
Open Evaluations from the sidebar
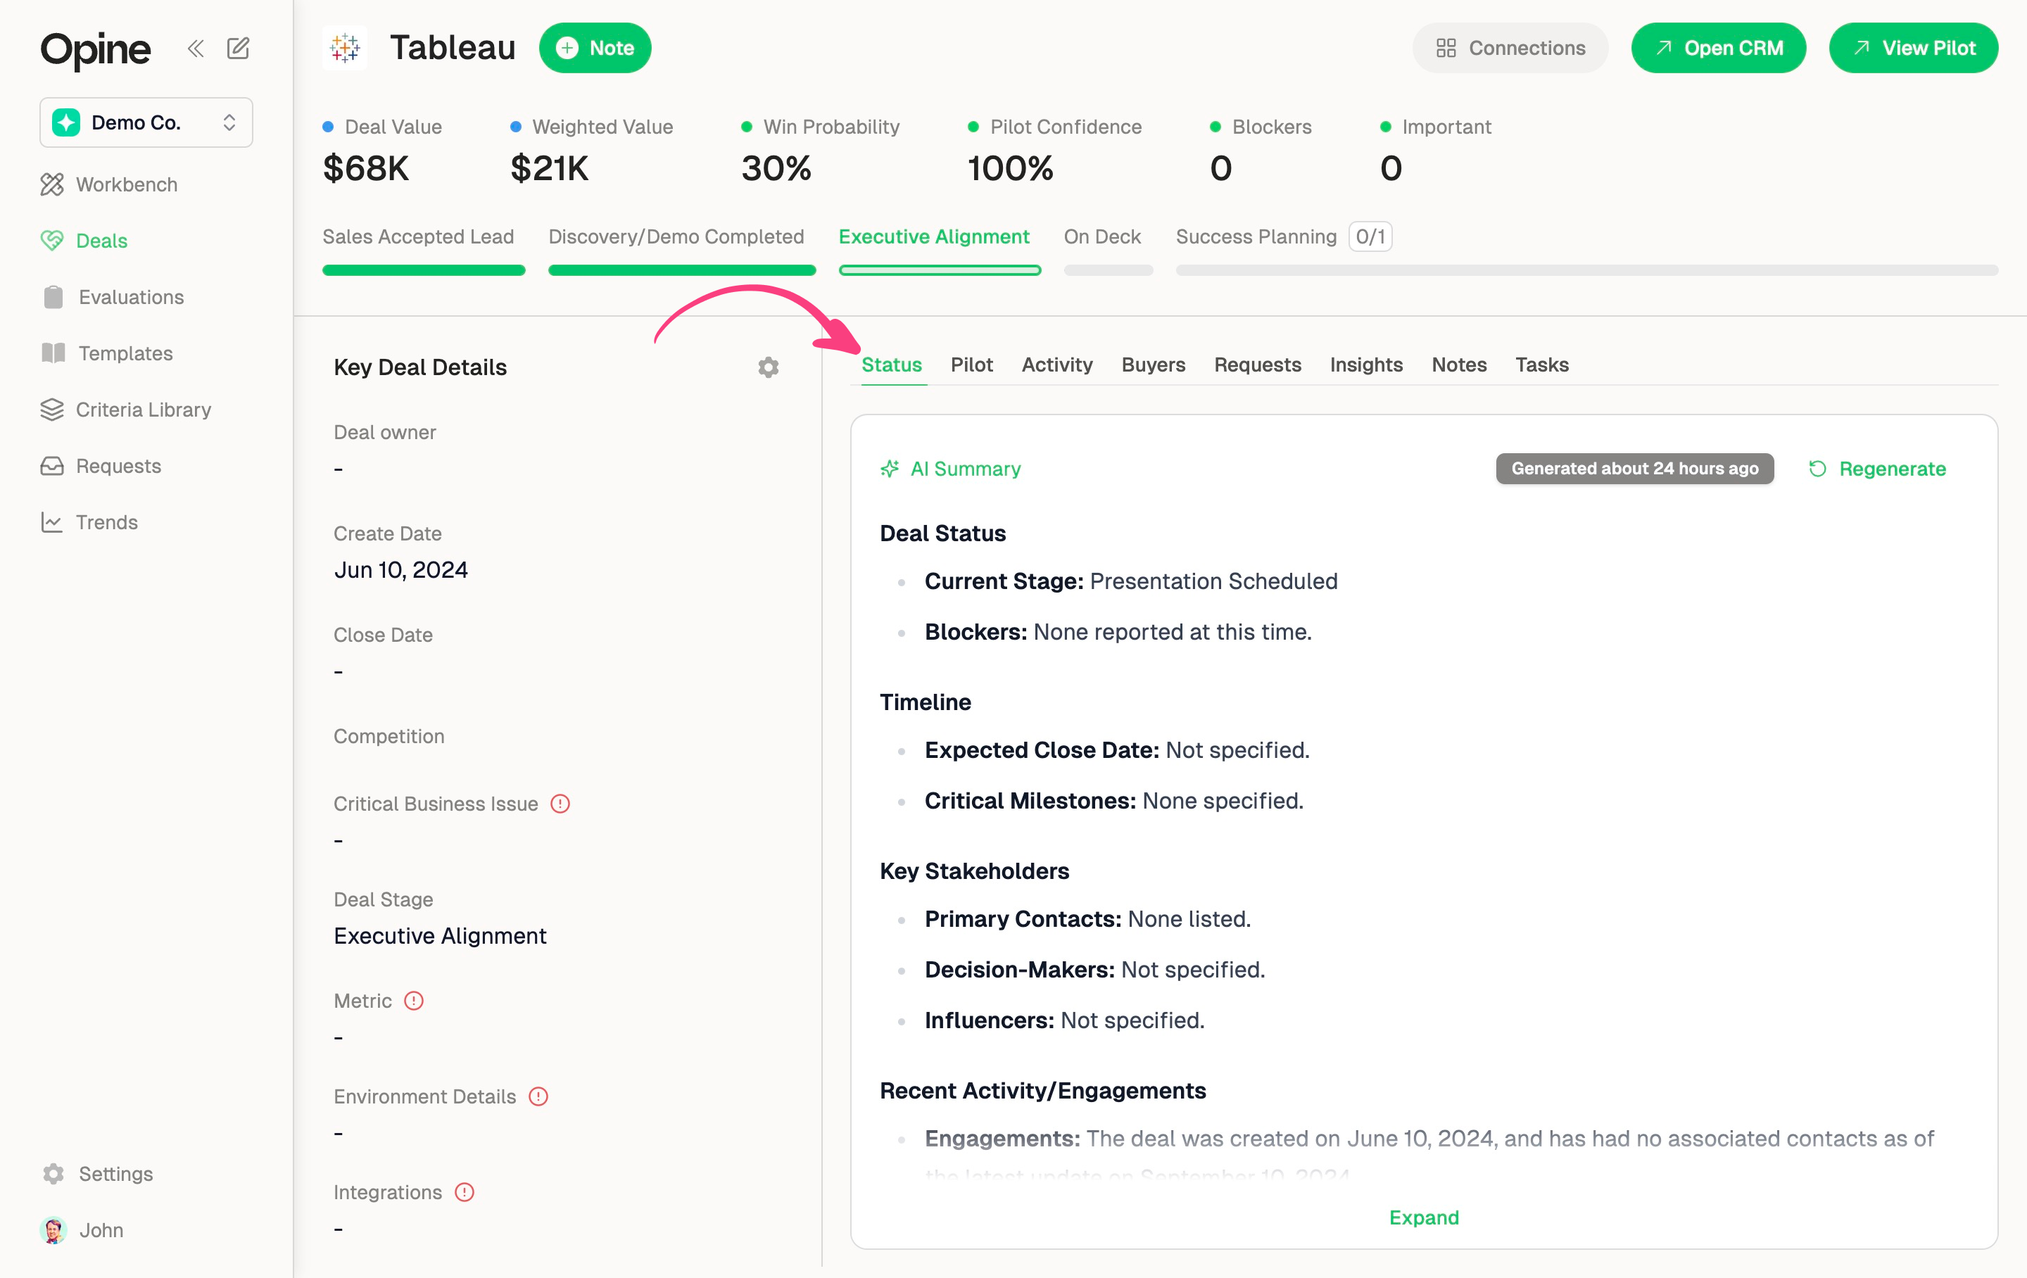132,296
